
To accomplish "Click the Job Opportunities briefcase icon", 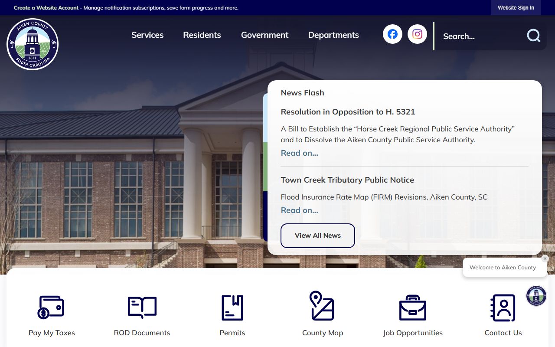I will click(x=413, y=308).
